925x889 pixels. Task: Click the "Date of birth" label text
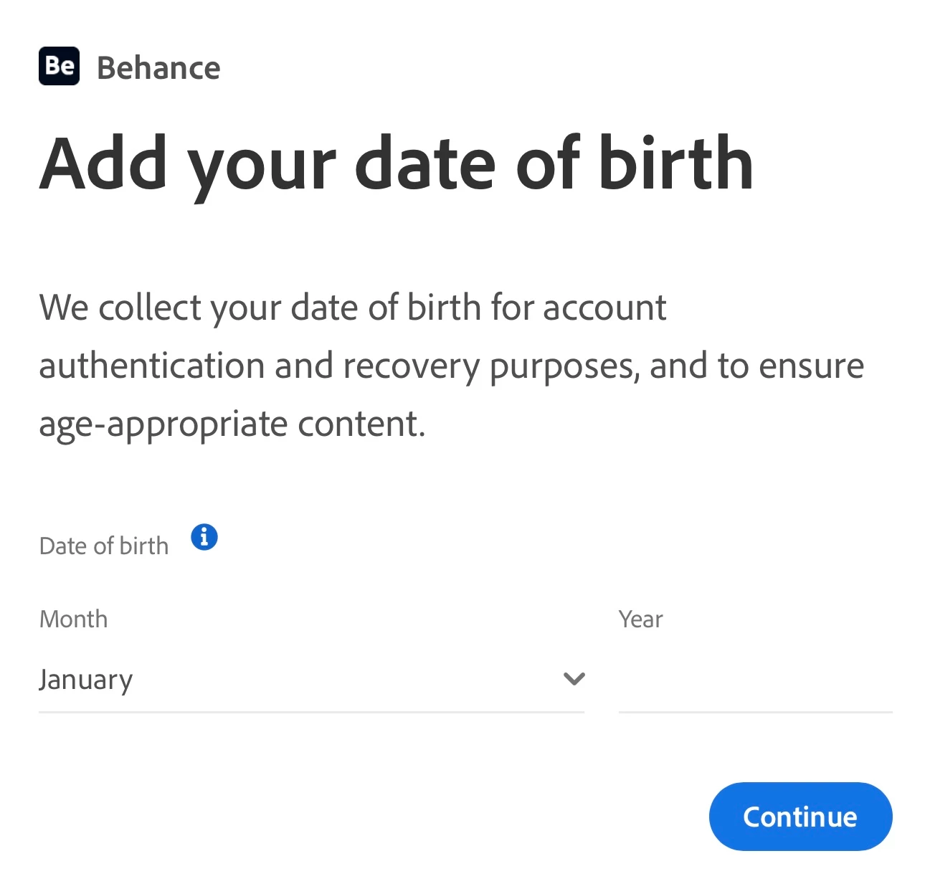104,546
